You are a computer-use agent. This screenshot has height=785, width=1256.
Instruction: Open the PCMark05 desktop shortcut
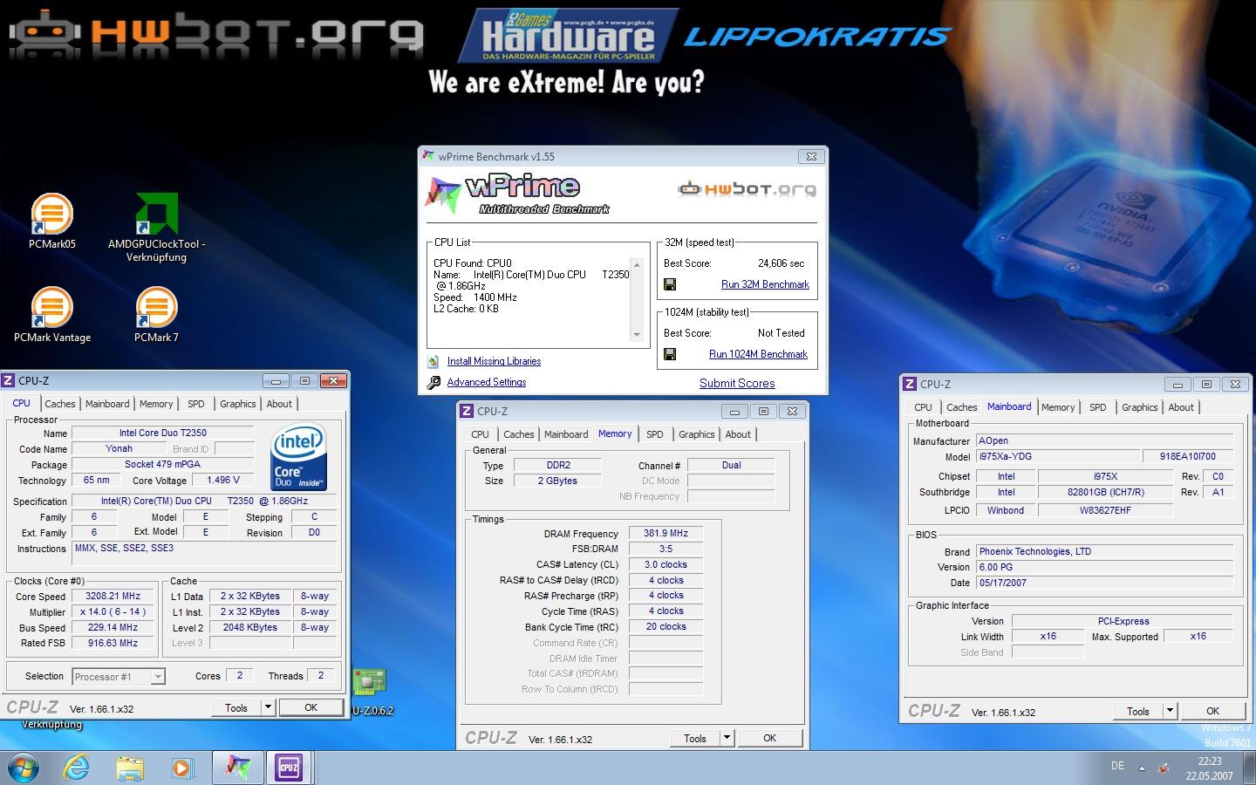[x=52, y=222]
